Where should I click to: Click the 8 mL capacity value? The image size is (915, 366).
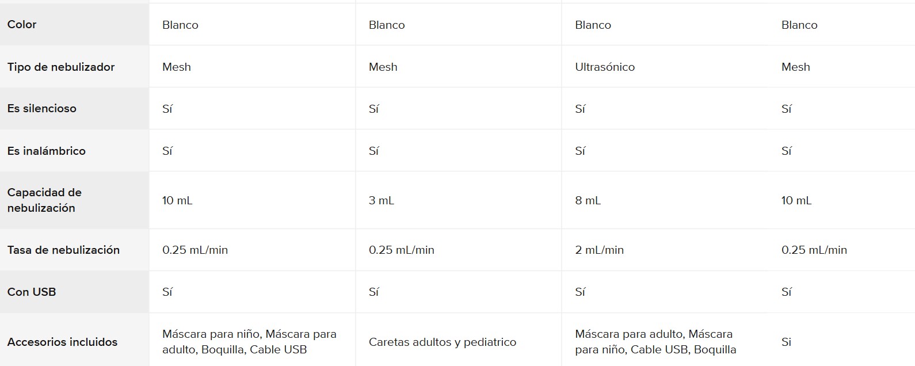tap(588, 200)
